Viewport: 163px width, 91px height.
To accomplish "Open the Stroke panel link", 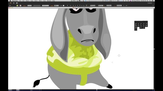I will (x=24, y=6).
